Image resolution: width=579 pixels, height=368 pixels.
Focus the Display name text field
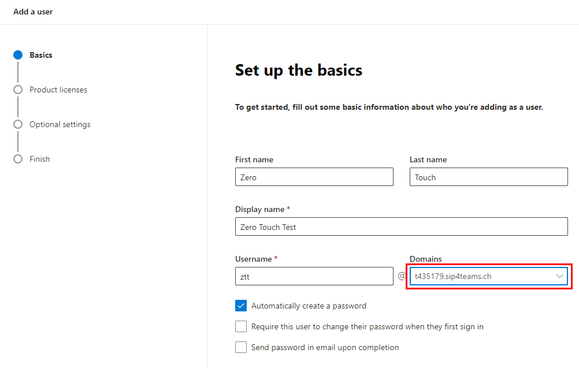click(402, 226)
